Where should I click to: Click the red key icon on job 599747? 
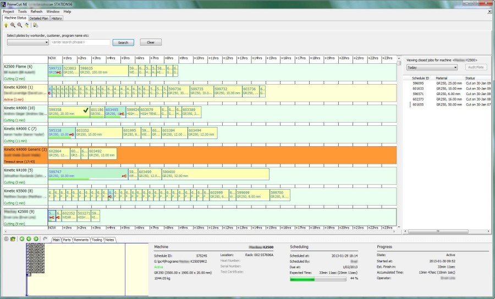[124, 176]
